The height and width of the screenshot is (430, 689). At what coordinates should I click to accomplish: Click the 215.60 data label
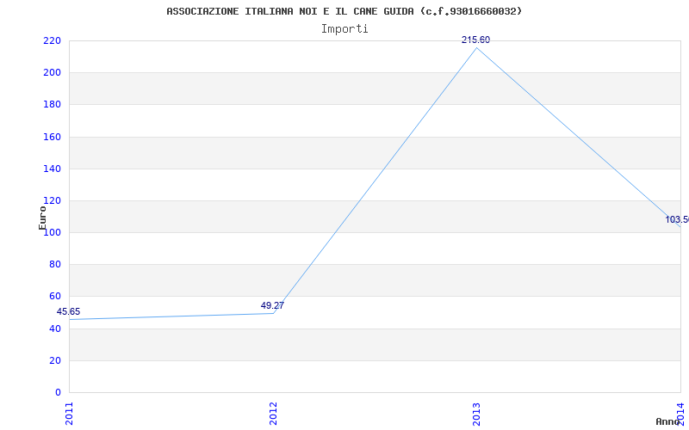[x=475, y=40]
